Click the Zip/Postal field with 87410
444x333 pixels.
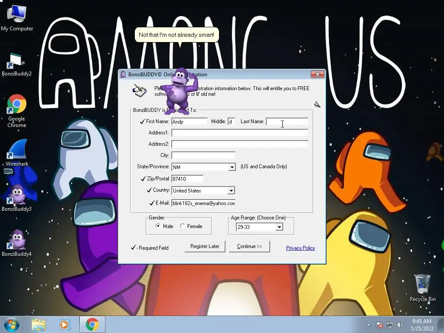tap(187, 179)
